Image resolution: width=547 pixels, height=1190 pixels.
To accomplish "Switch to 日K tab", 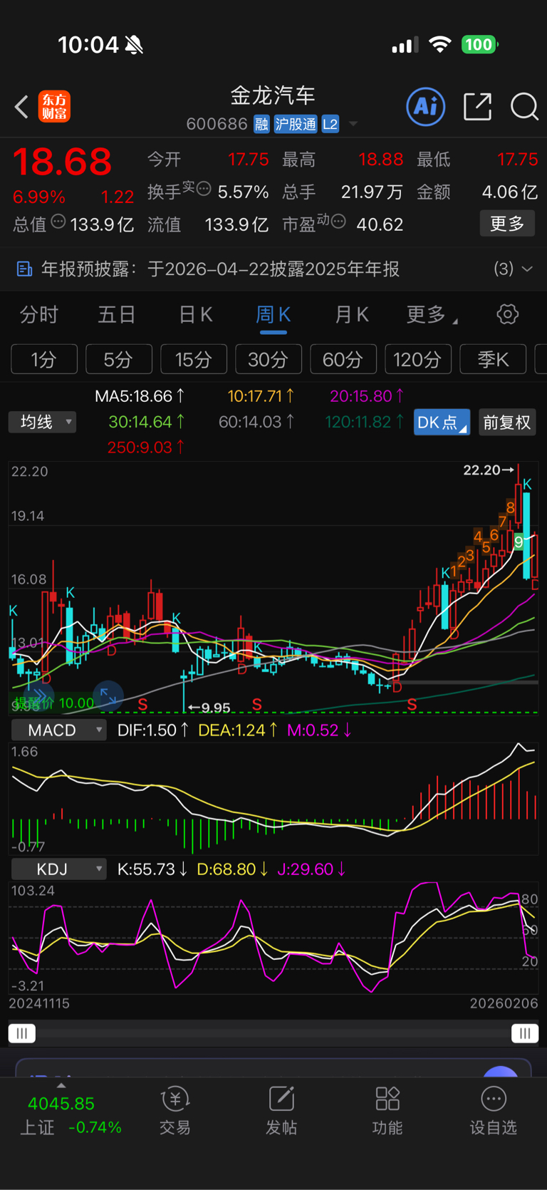I will tap(195, 314).
